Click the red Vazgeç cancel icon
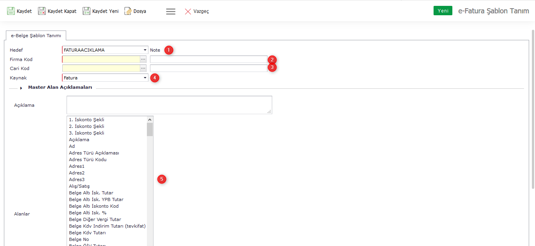The width and height of the screenshot is (535, 246). [188, 11]
